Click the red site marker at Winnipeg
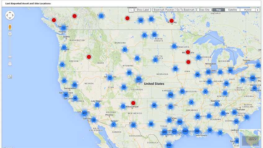Image resolution: width=263 pixels, height=148 pixels. [172, 21]
